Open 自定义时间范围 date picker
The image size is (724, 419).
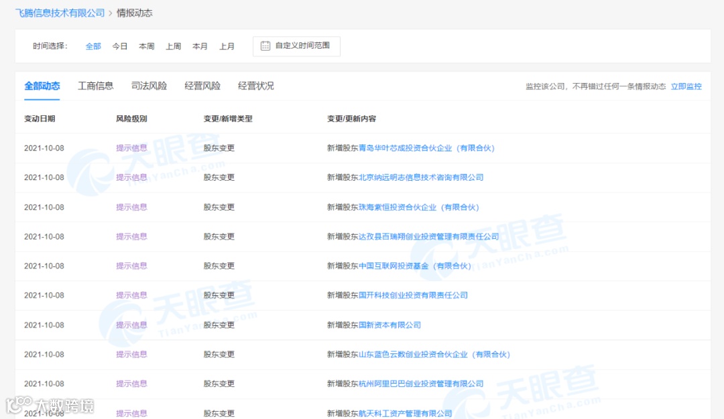click(x=296, y=46)
